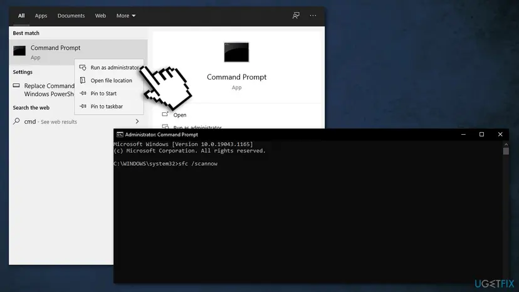Click the pin icon beside Pin to Start
The width and height of the screenshot is (519, 292).
pos(83,93)
